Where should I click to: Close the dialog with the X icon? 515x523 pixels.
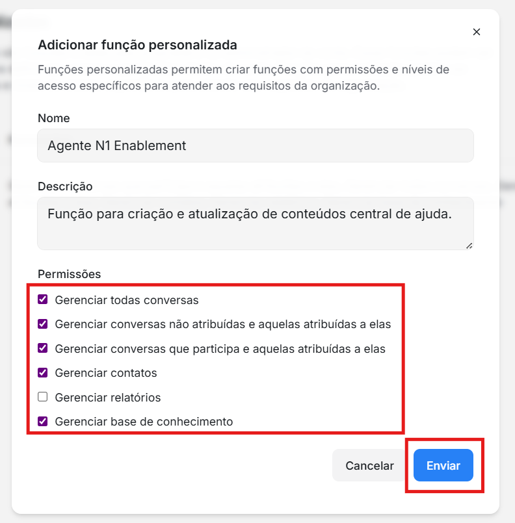point(477,32)
